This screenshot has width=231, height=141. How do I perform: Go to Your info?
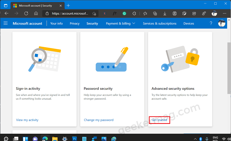pyautogui.click(x=56, y=23)
